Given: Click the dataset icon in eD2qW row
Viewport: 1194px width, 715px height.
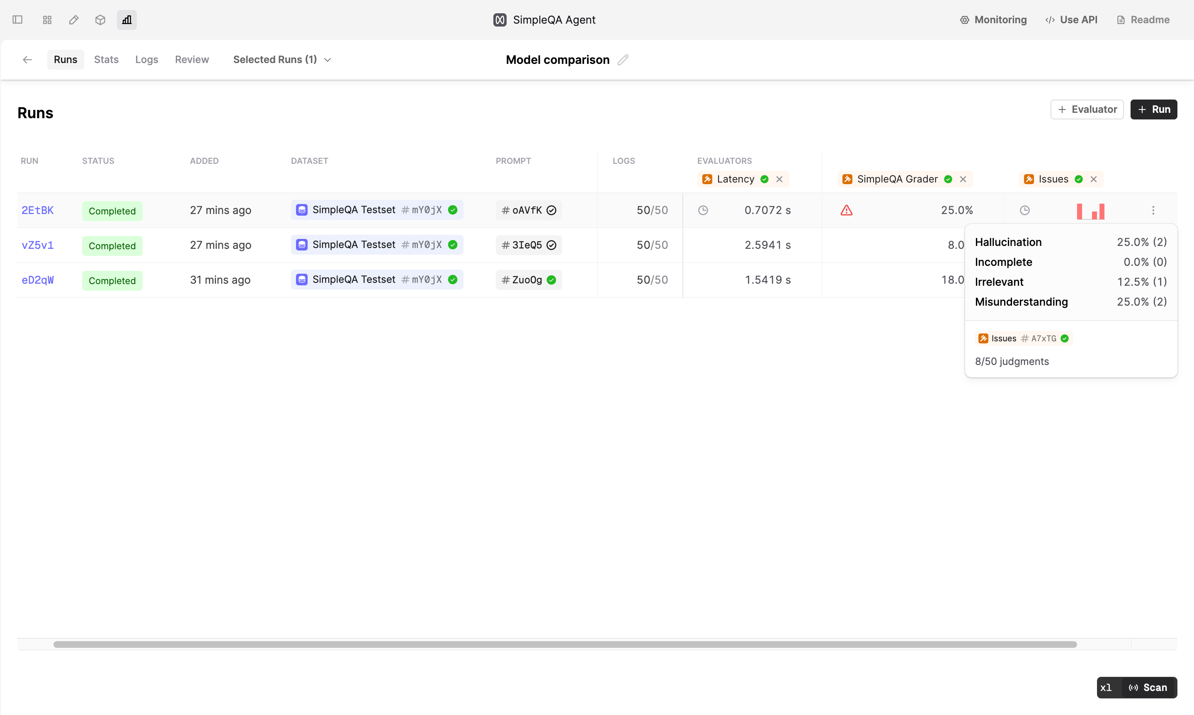Looking at the screenshot, I should (x=301, y=280).
